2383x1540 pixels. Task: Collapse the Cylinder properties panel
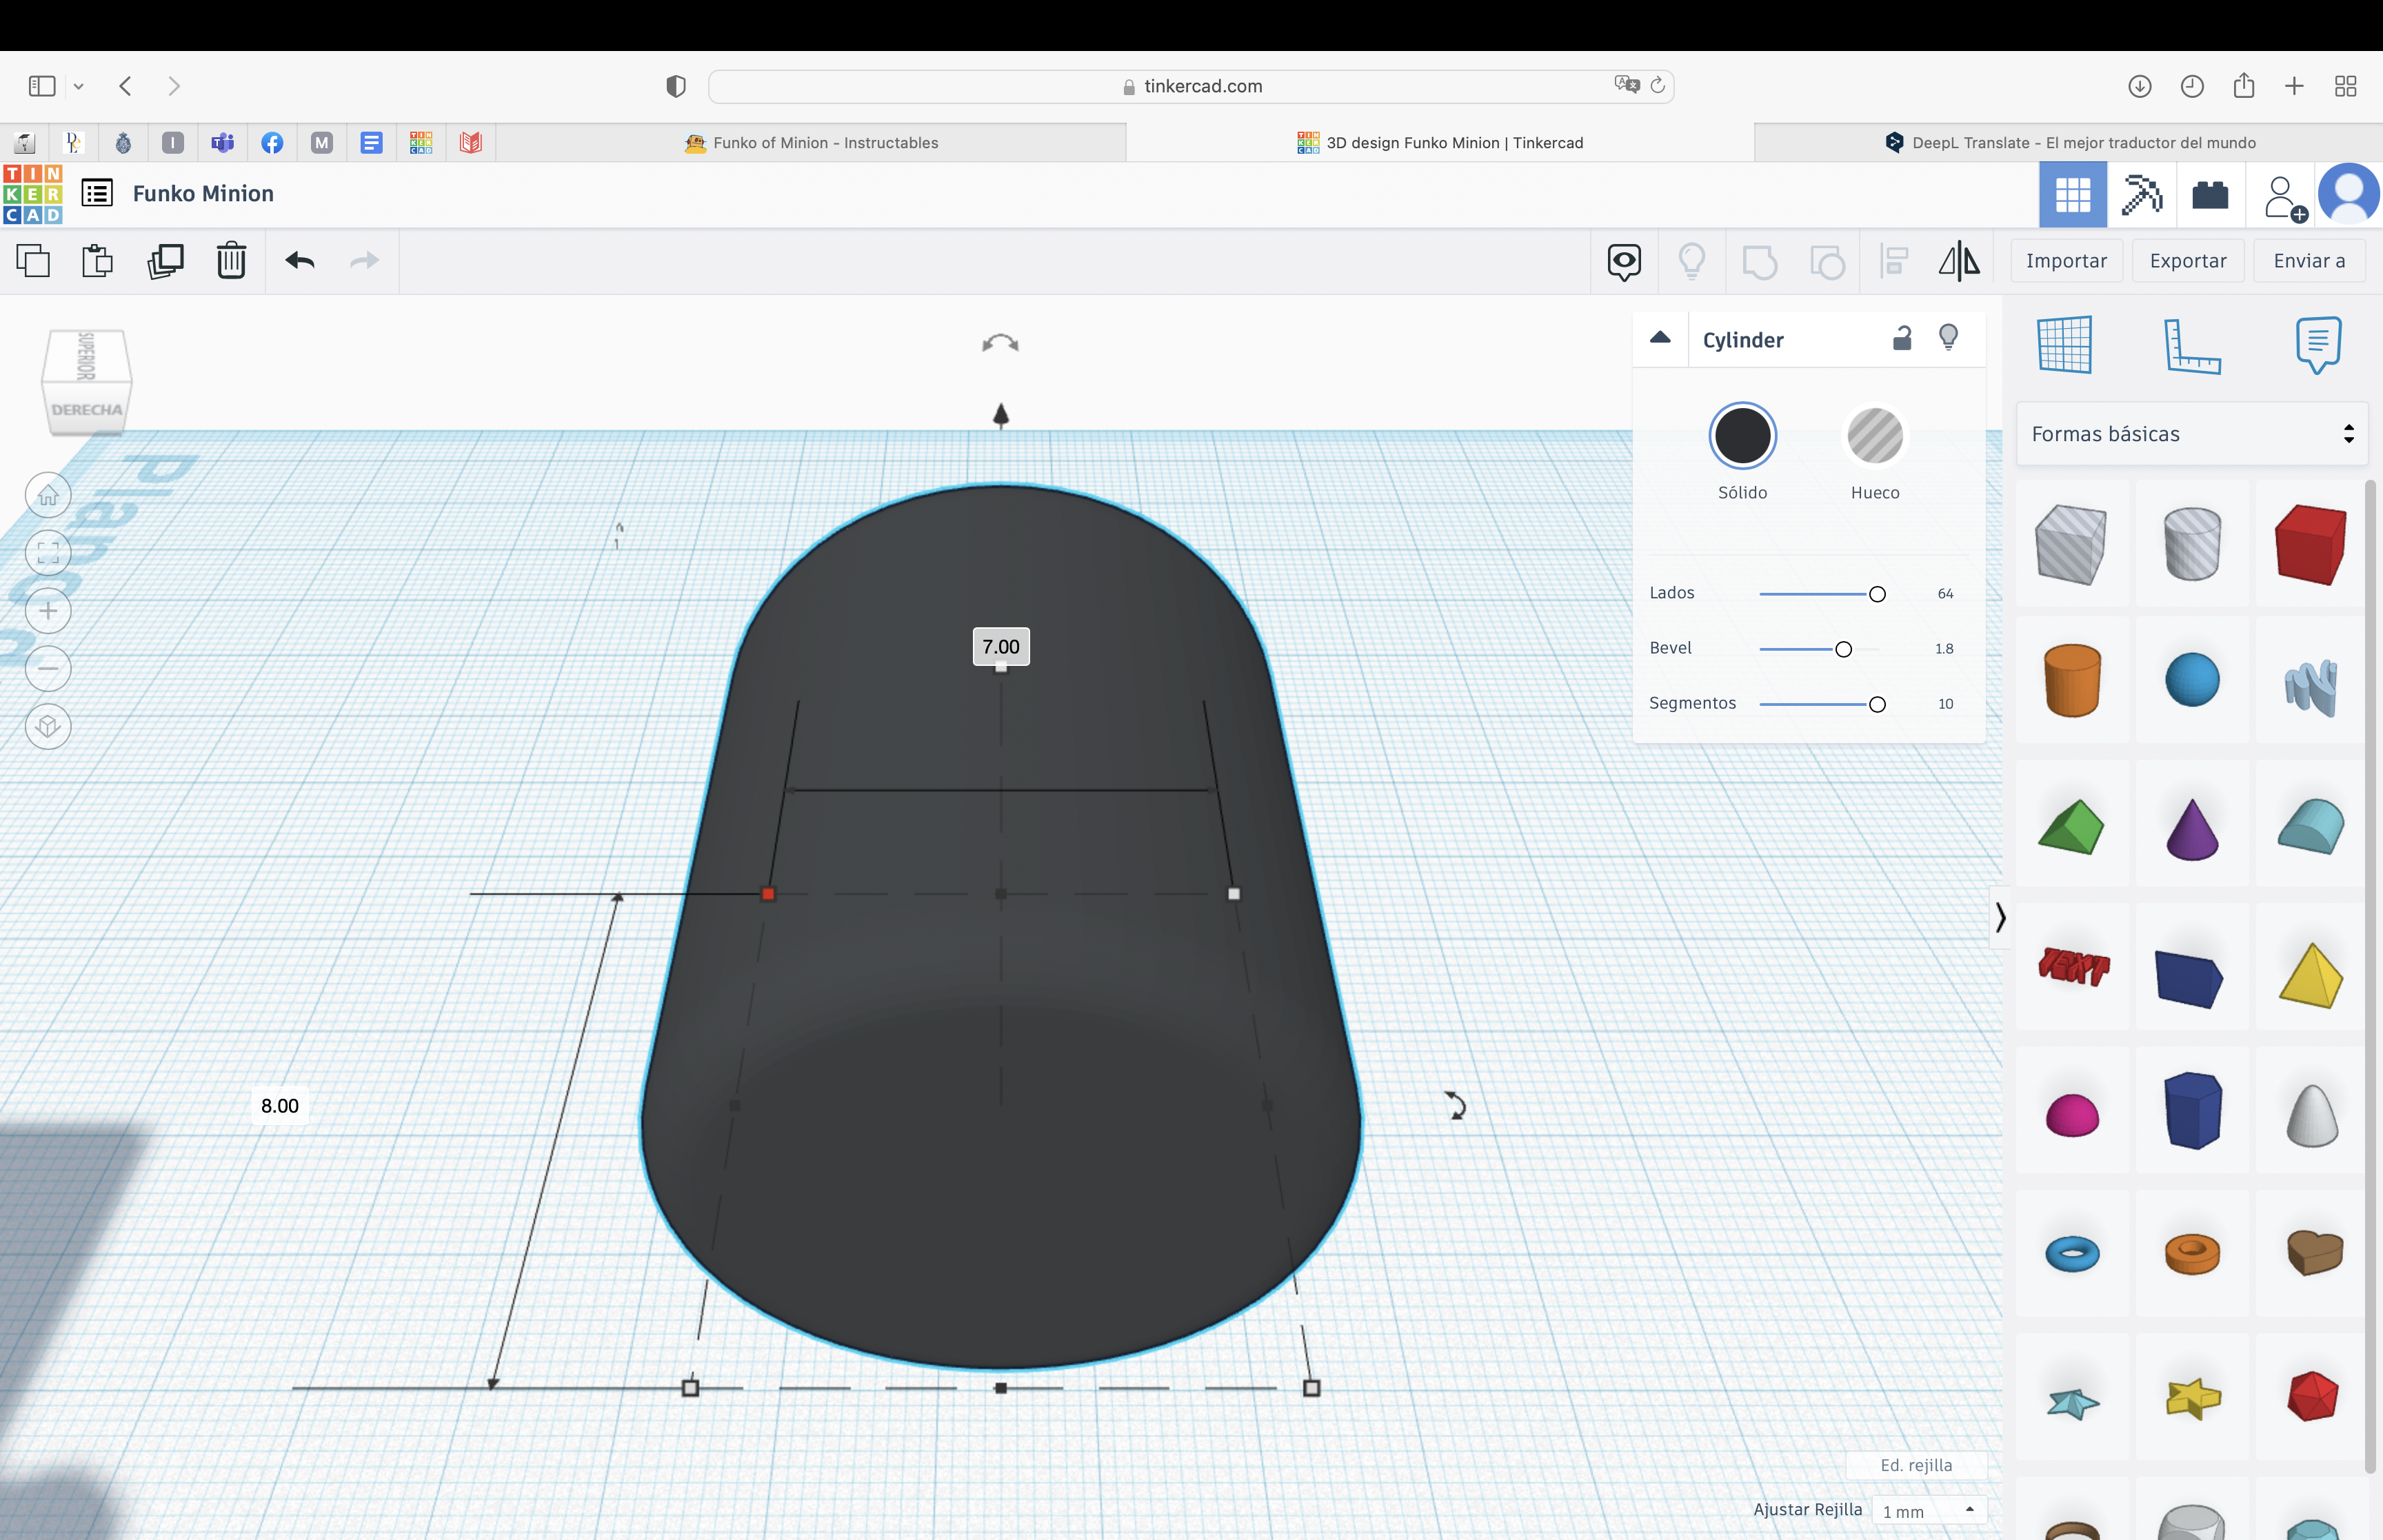(1660, 338)
